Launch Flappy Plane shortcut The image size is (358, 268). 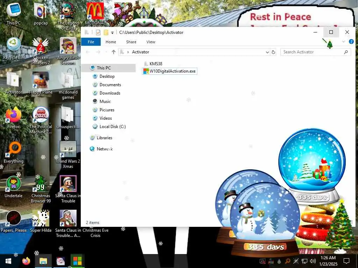click(41, 83)
